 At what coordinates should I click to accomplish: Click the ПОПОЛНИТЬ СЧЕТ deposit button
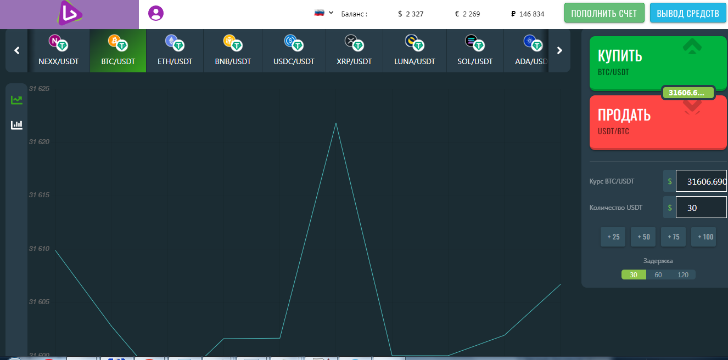(x=603, y=13)
